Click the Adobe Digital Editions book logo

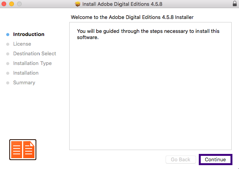[x=23, y=150]
